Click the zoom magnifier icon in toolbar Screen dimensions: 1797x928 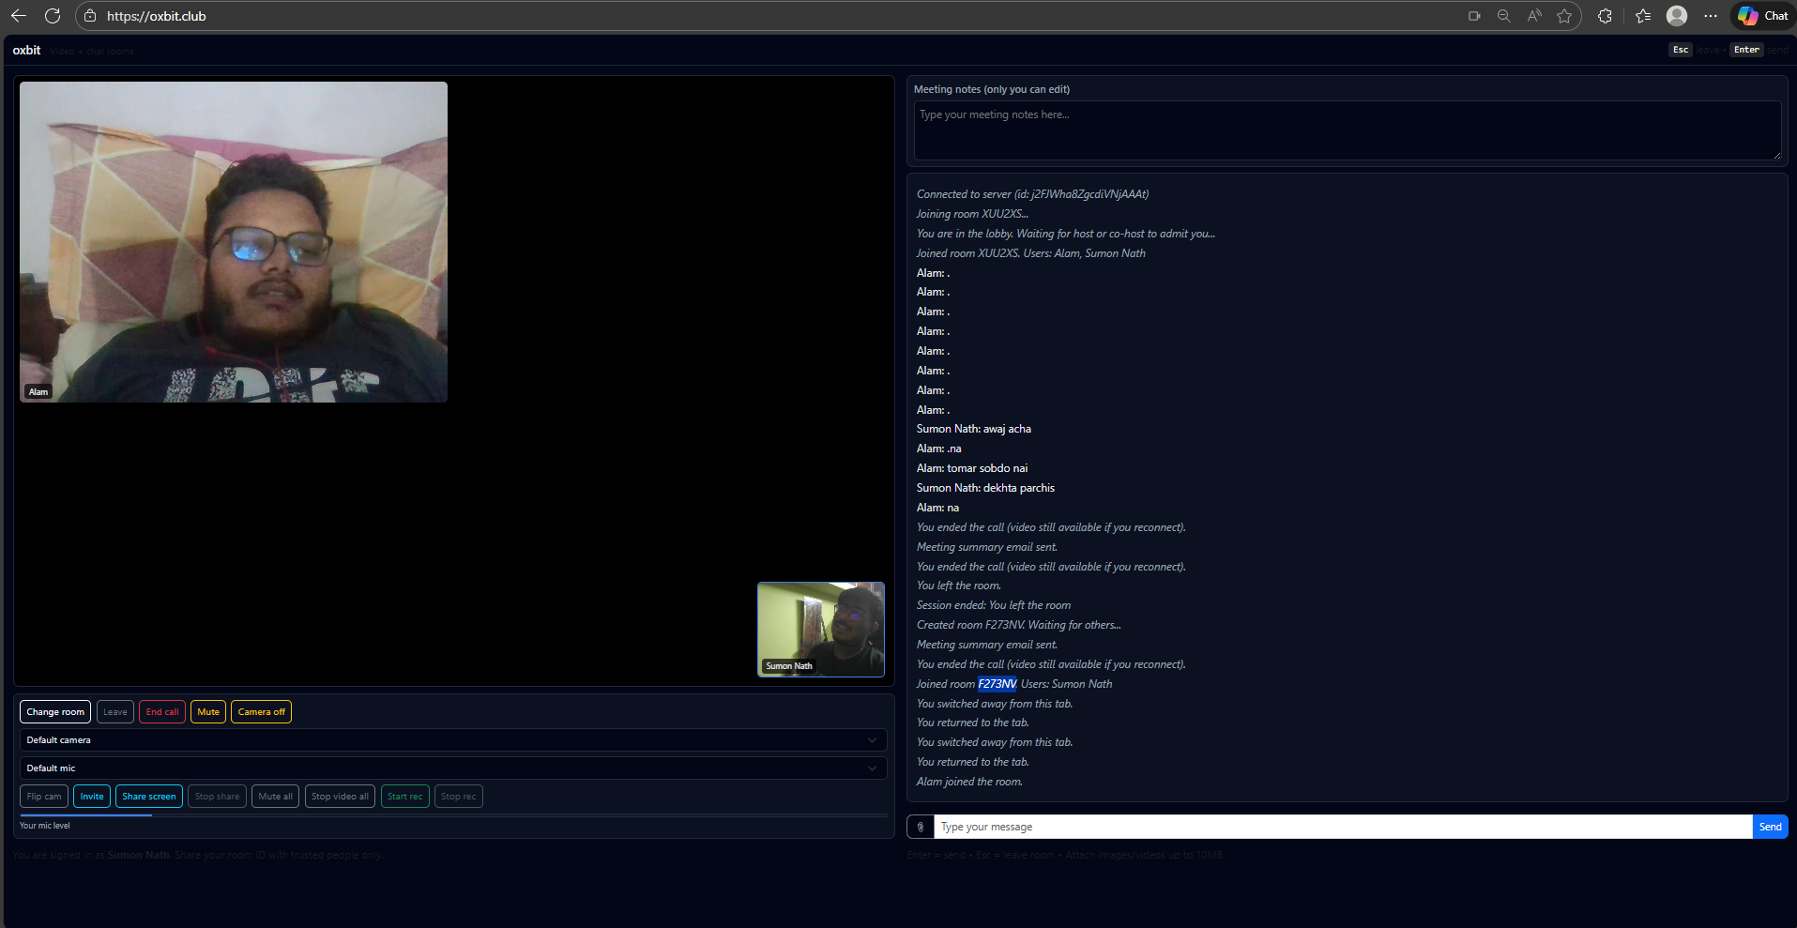click(1503, 16)
